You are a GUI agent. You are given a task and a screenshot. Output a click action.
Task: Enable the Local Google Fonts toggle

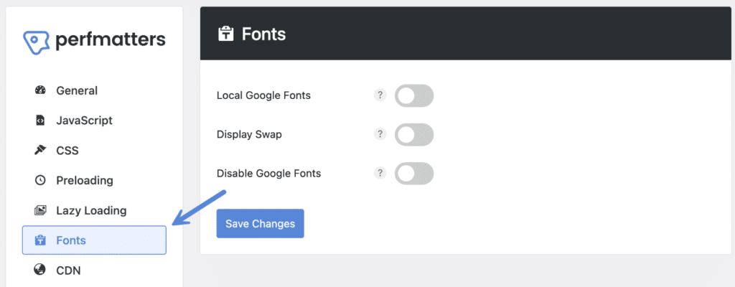point(414,95)
